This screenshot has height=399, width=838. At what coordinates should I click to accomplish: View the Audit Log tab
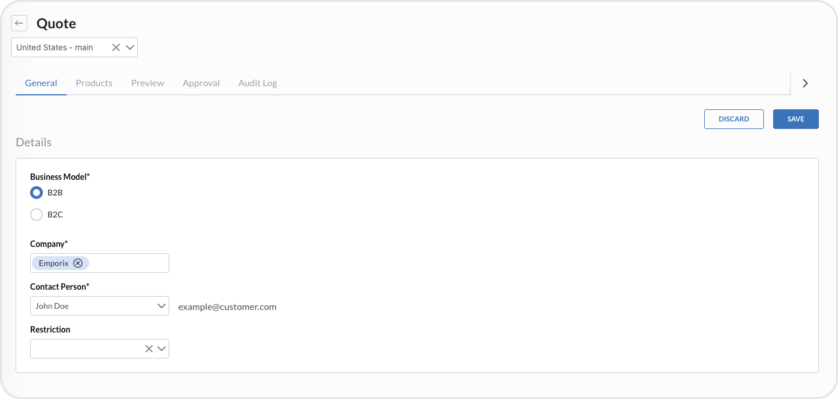click(258, 83)
